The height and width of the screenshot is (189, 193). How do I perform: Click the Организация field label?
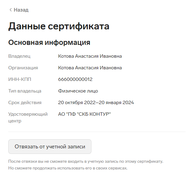tap(23, 68)
